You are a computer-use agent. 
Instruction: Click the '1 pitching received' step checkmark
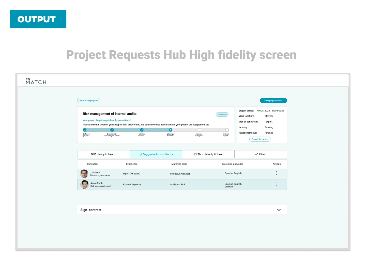142,130
